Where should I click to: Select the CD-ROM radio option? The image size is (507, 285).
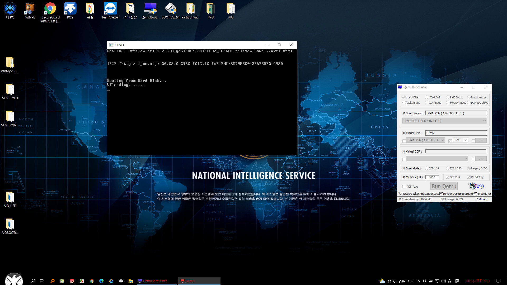click(432, 97)
